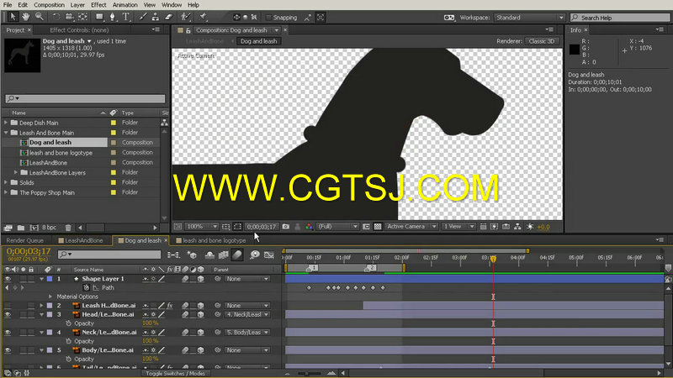Hide the Neck/Le...dBone.ai layer
Viewport: 673px width, 378px height.
[x=8, y=332]
